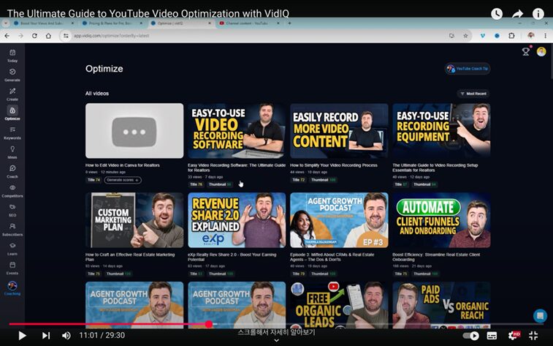Open the Subscribers section in sidebar
Image resolution: width=553 pixels, height=346 pixels.
click(12, 229)
